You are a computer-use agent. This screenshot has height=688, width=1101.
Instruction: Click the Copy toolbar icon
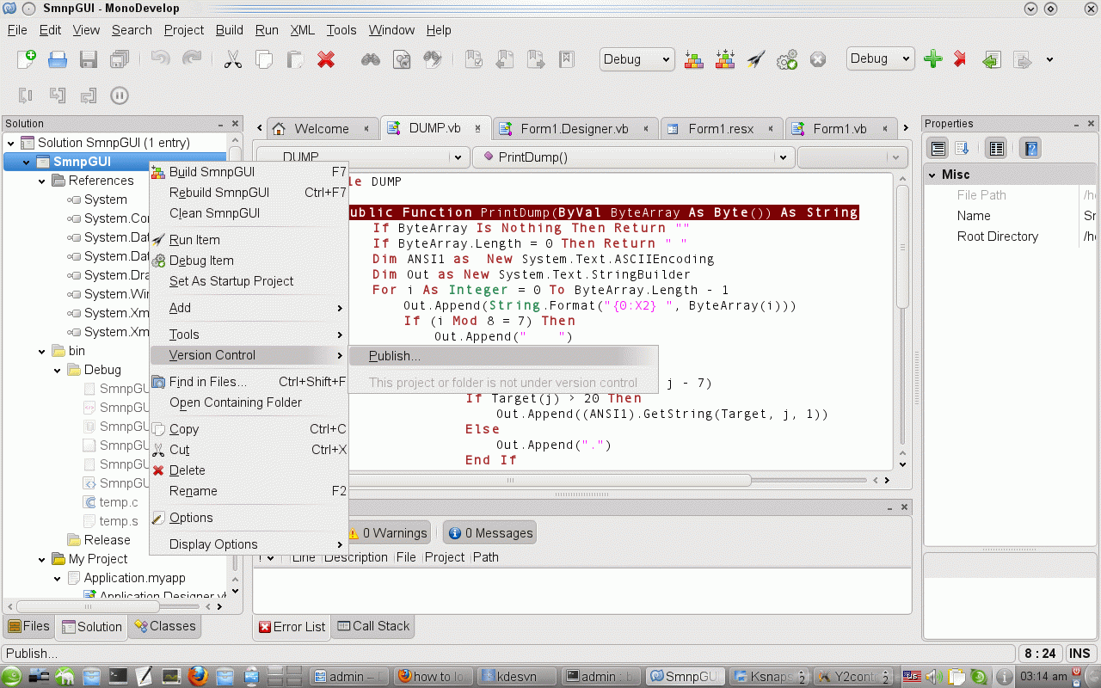264,59
